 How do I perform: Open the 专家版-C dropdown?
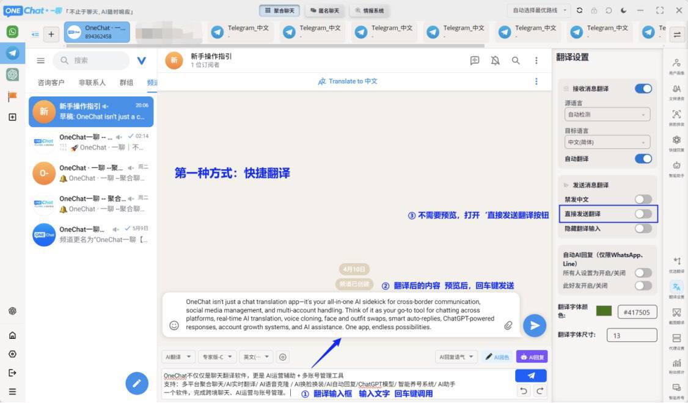(x=217, y=357)
